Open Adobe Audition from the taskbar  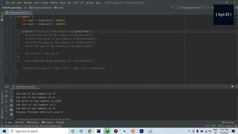pos(141,131)
